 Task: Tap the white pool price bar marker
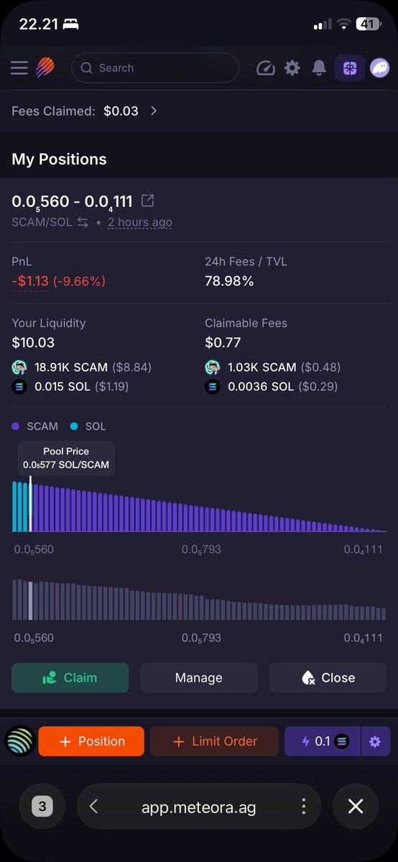[x=30, y=504]
